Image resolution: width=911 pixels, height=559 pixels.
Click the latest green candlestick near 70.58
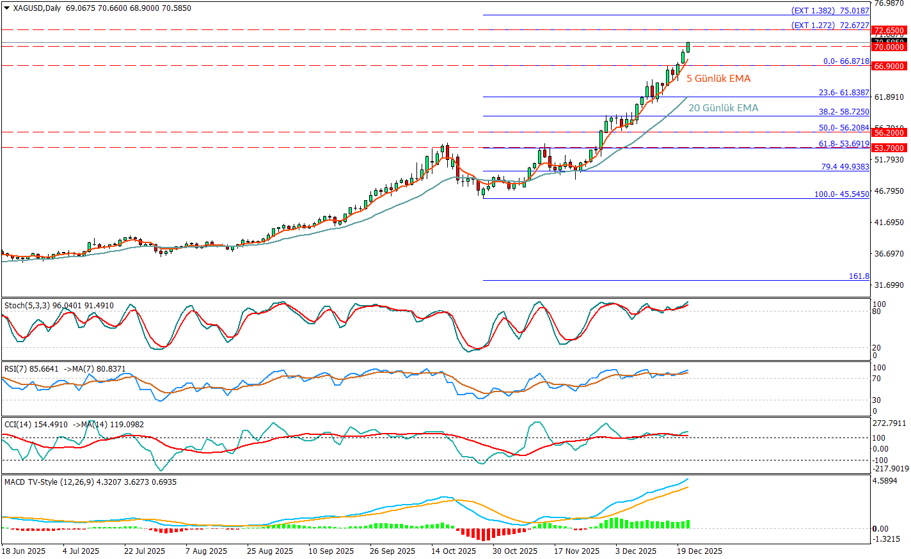(688, 47)
